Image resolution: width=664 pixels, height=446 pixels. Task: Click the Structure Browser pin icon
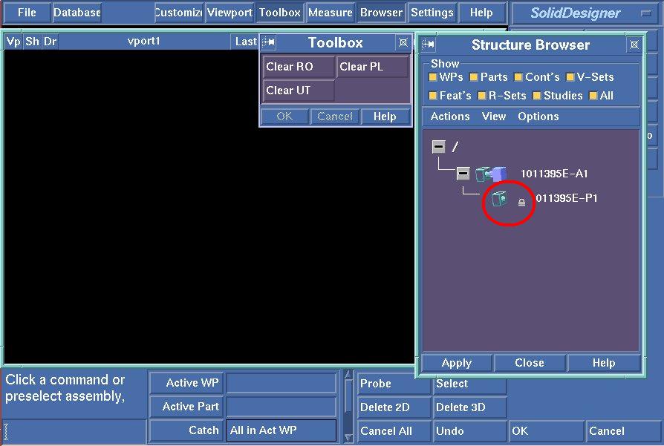(x=428, y=44)
